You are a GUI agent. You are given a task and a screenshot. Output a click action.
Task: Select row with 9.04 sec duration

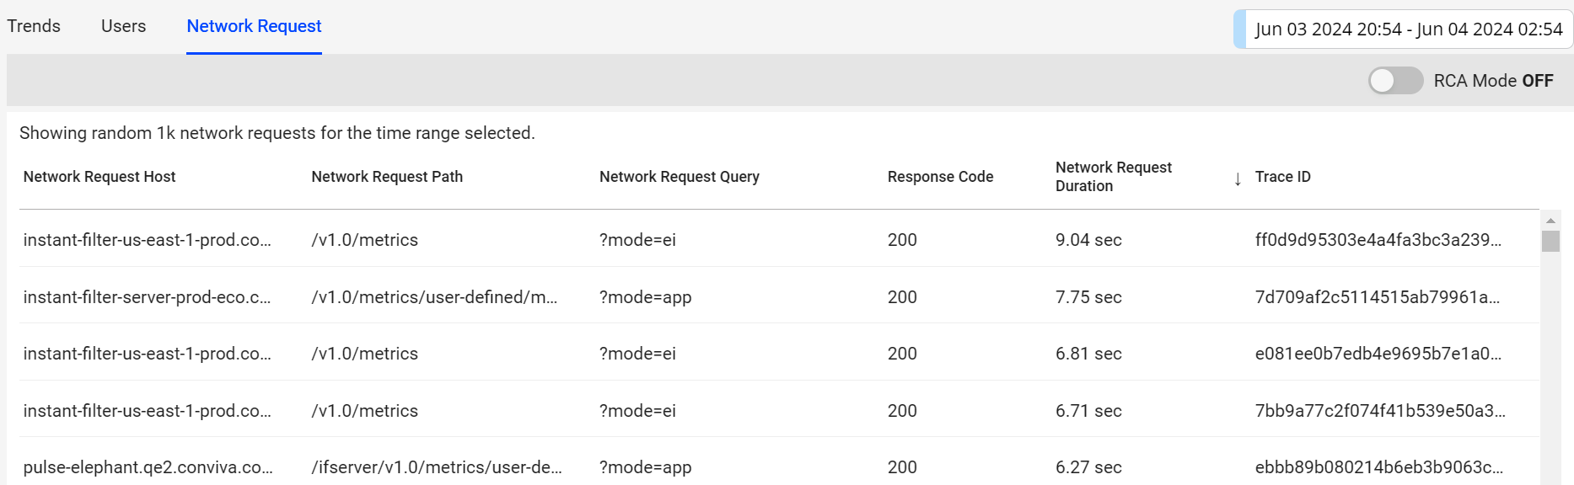pos(778,239)
